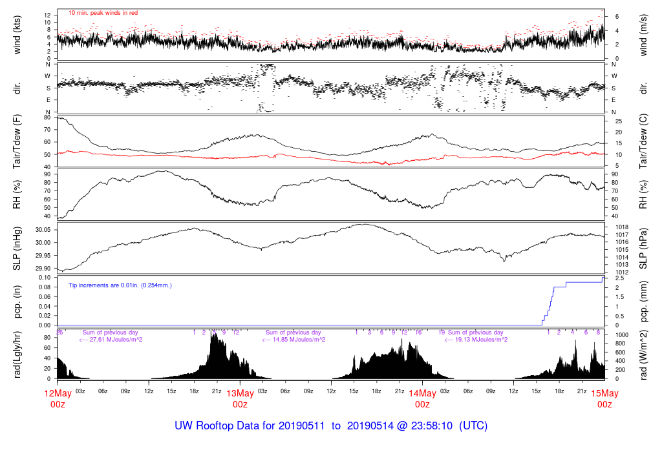Click the 27.61 MJoules/m^2 sum label
This screenshot has height=452, width=662.
[x=111, y=340]
